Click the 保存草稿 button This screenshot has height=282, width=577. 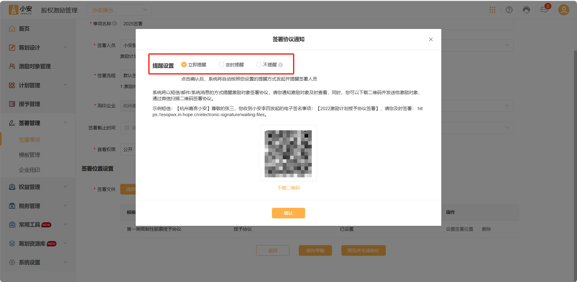pos(315,250)
